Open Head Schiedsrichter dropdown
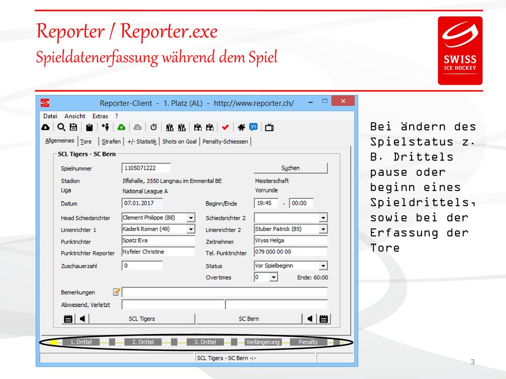This screenshot has width=506, height=379. pos(191,218)
